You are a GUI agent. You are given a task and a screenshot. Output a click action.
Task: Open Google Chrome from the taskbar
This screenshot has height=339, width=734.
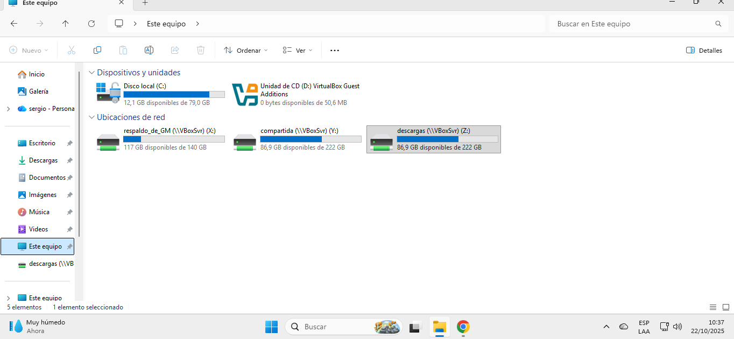pos(463,327)
